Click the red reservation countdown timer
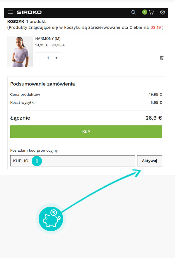 click(155, 27)
